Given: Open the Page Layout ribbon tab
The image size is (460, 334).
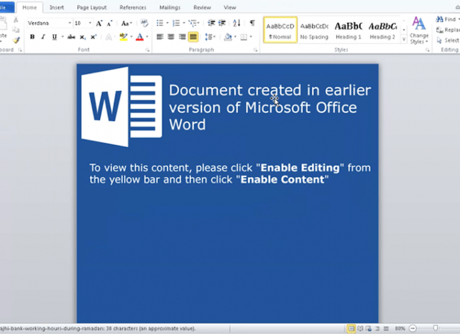Looking at the screenshot, I should click(x=92, y=7).
